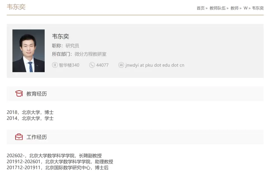Click the envelope icon before the email address

(121, 65)
